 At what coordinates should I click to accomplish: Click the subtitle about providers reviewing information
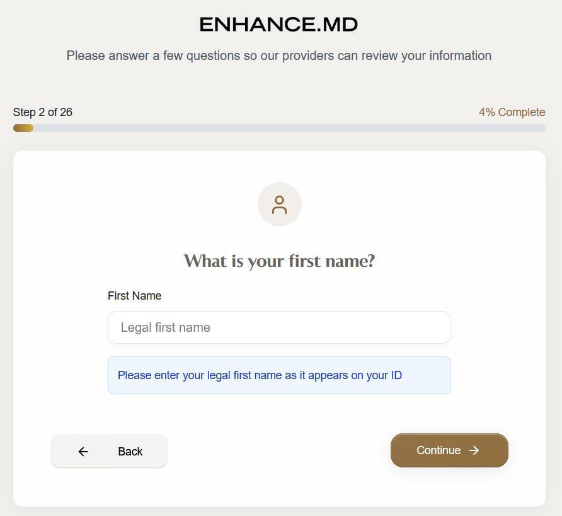click(279, 56)
